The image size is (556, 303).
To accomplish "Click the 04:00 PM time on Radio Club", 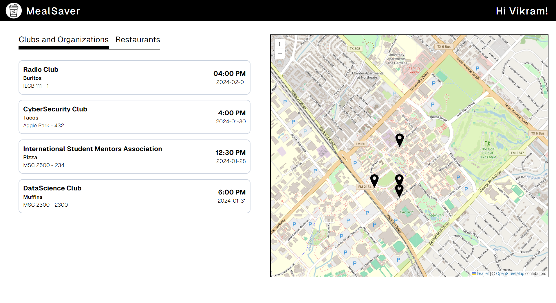I will coord(229,74).
